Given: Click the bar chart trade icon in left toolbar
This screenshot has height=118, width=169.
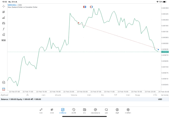Looking at the screenshot, I should (x=3, y=18).
